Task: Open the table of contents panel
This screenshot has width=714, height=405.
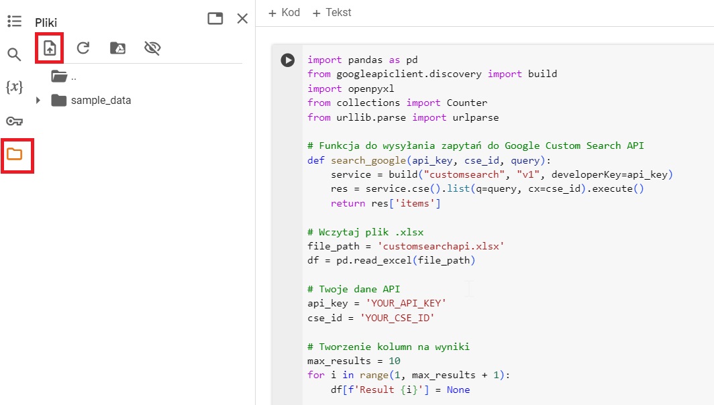Action: (14, 21)
